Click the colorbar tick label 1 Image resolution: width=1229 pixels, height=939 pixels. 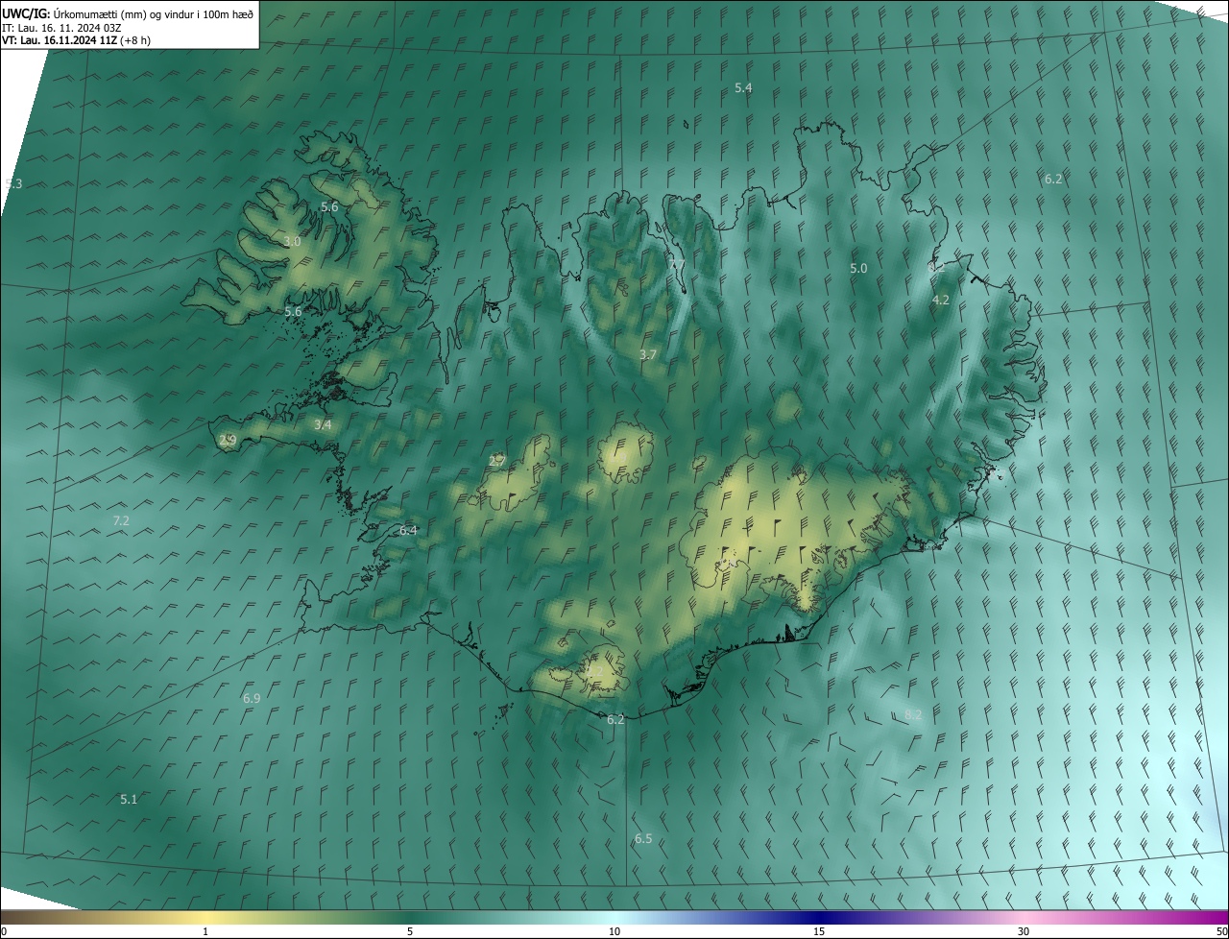click(205, 931)
